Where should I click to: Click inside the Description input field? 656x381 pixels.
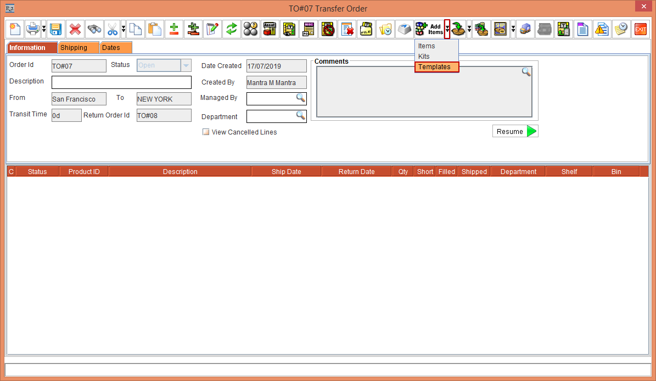pyautogui.click(x=121, y=82)
